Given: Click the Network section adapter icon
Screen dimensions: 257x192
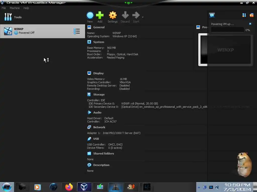Looking at the screenshot, I should click(89, 127).
